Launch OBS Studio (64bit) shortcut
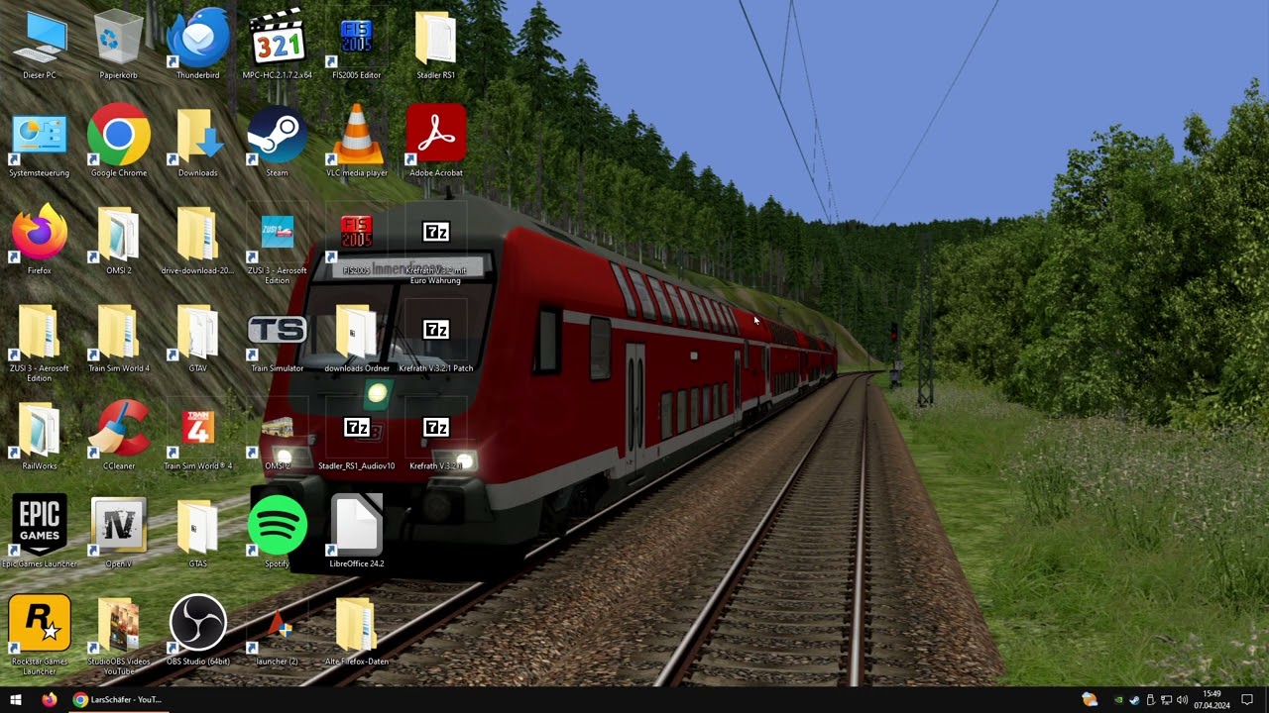Screen dimensions: 1269x713 pos(198,632)
